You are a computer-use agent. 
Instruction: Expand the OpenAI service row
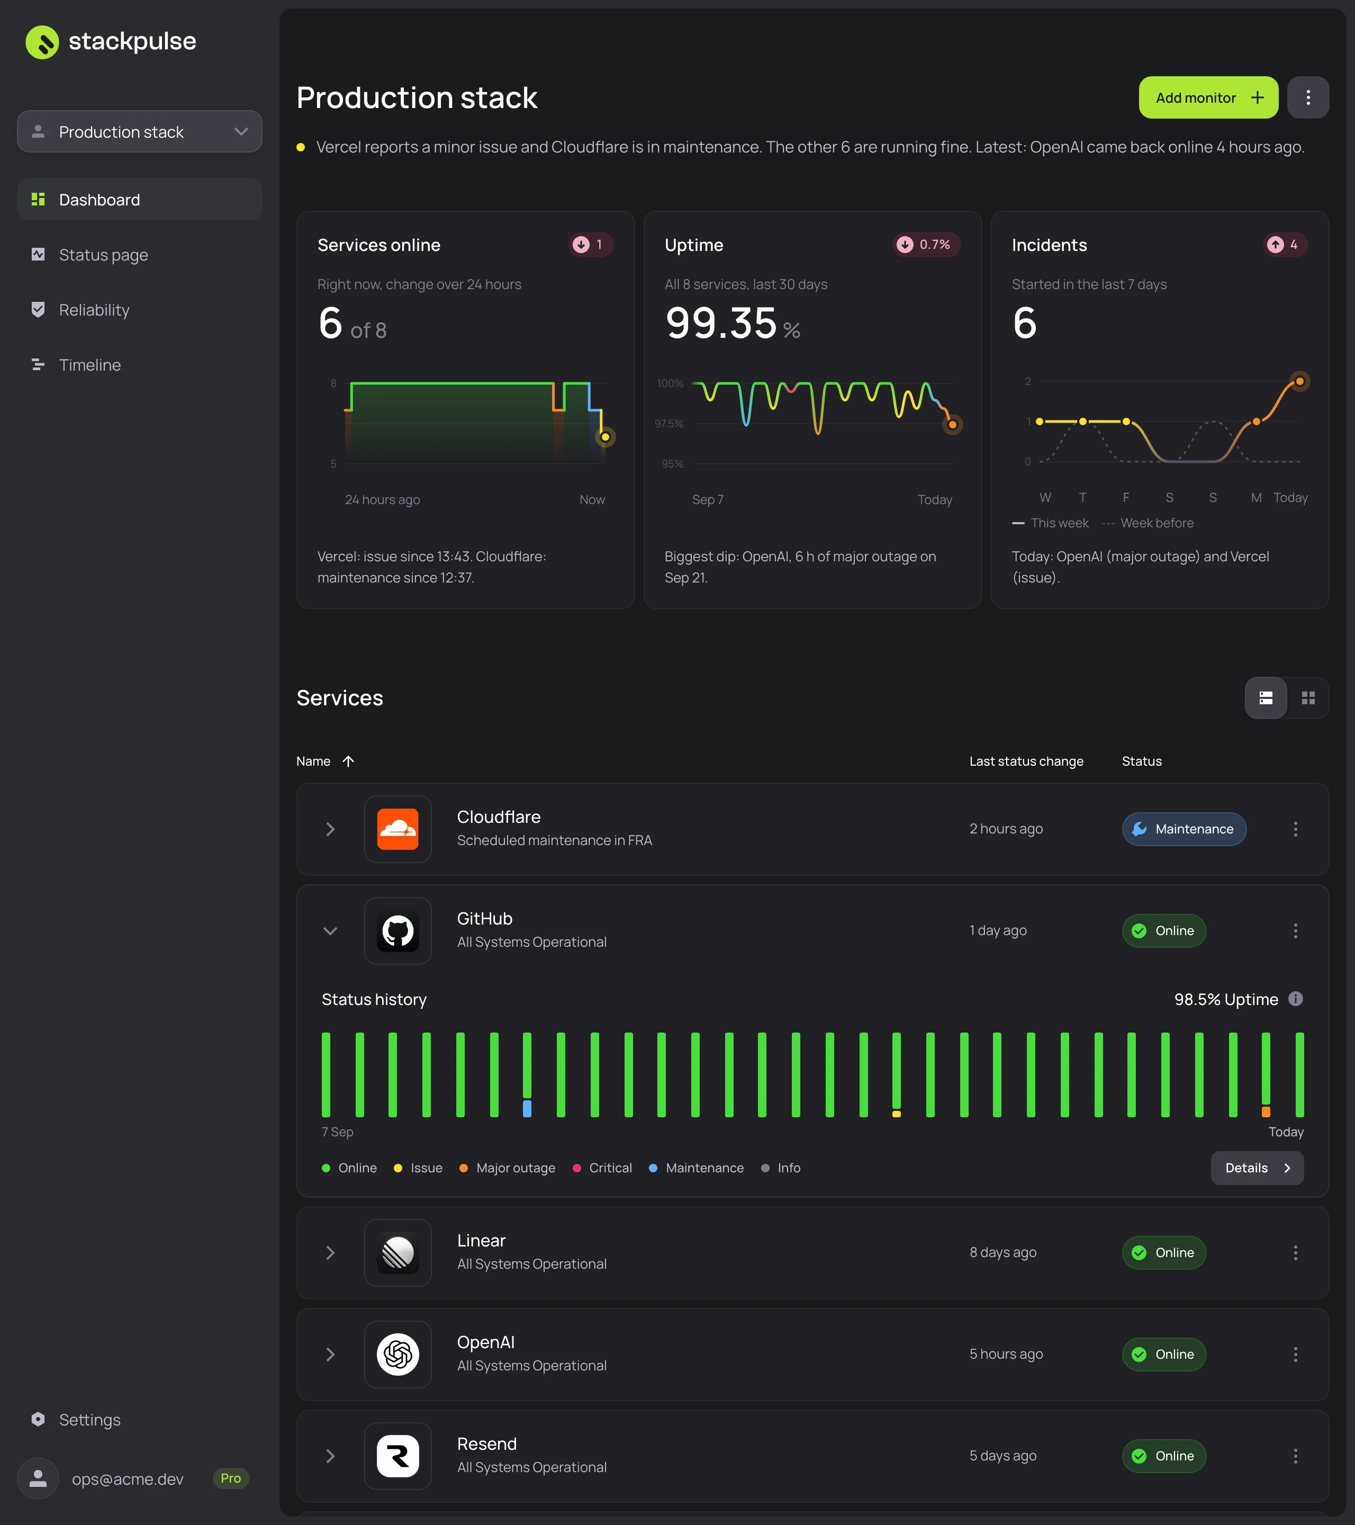point(330,1354)
